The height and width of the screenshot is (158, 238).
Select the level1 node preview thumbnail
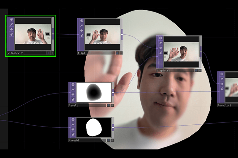click(x=94, y=92)
